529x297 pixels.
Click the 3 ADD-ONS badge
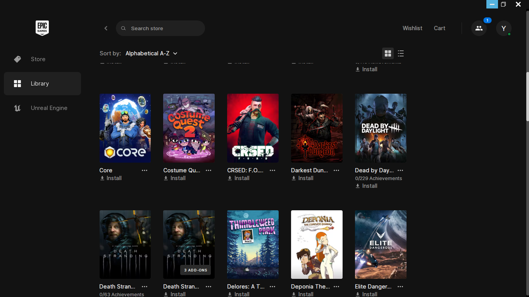[x=196, y=270]
